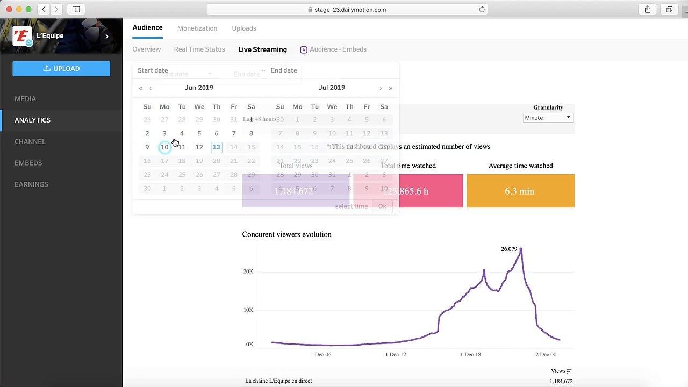
Task: Open the Safari share menu
Action: (x=648, y=9)
